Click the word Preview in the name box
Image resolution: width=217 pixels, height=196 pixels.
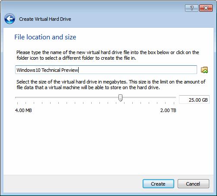(70, 70)
